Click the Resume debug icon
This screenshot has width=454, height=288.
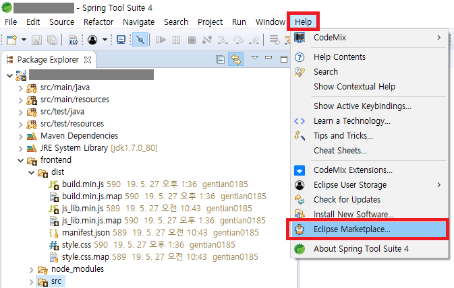coord(161,40)
